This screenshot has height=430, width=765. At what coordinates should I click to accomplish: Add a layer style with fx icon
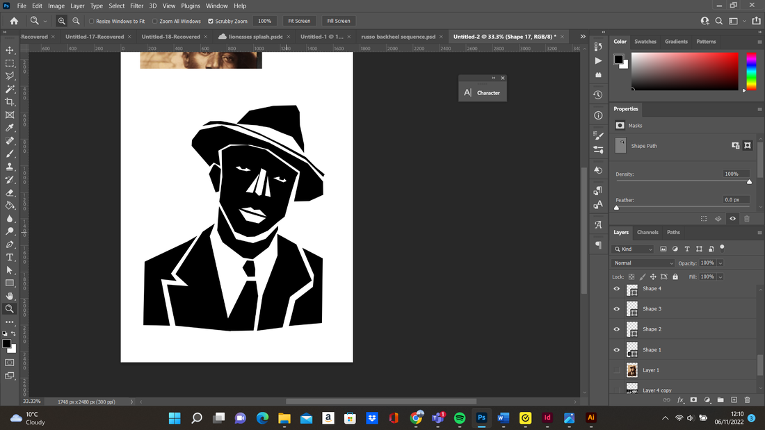680,399
